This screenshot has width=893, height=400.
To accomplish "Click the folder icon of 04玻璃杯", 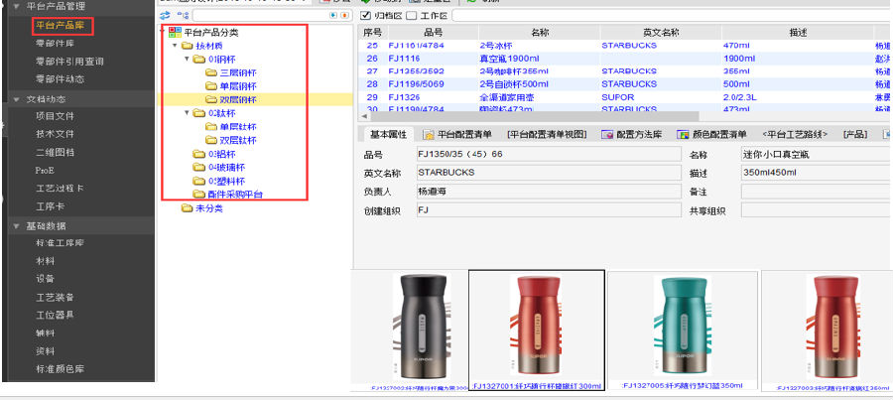I will click(198, 168).
